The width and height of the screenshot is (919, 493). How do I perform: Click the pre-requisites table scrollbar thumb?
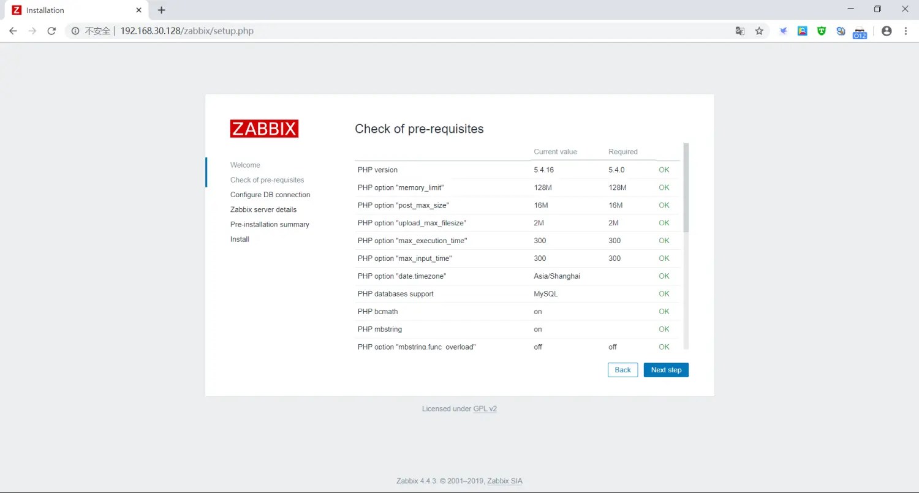pos(686,187)
